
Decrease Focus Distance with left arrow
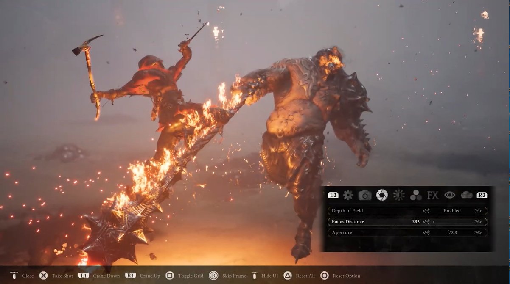pyautogui.click(x=426, y=222)
